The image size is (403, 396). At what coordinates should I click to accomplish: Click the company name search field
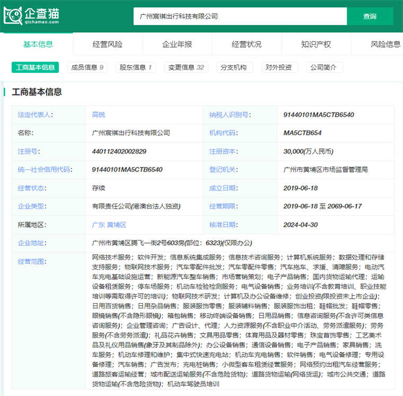[240, 16]
